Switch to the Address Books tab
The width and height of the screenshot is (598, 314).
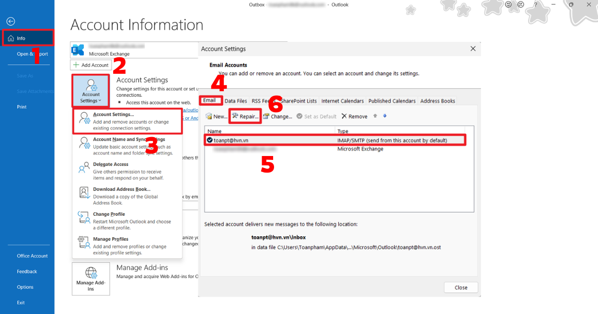click(x=438, y=101)
